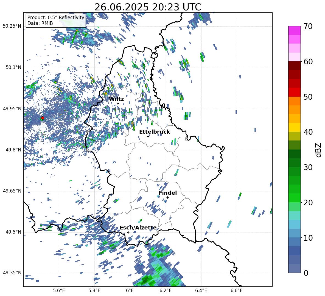Click the 60 colorbar tick label

coord(308,62)
